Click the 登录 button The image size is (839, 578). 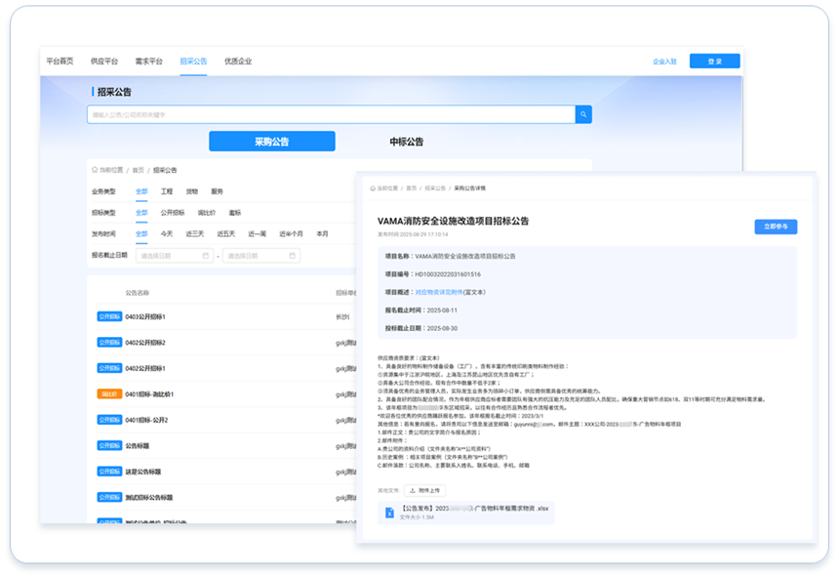(x=715, y=62)
